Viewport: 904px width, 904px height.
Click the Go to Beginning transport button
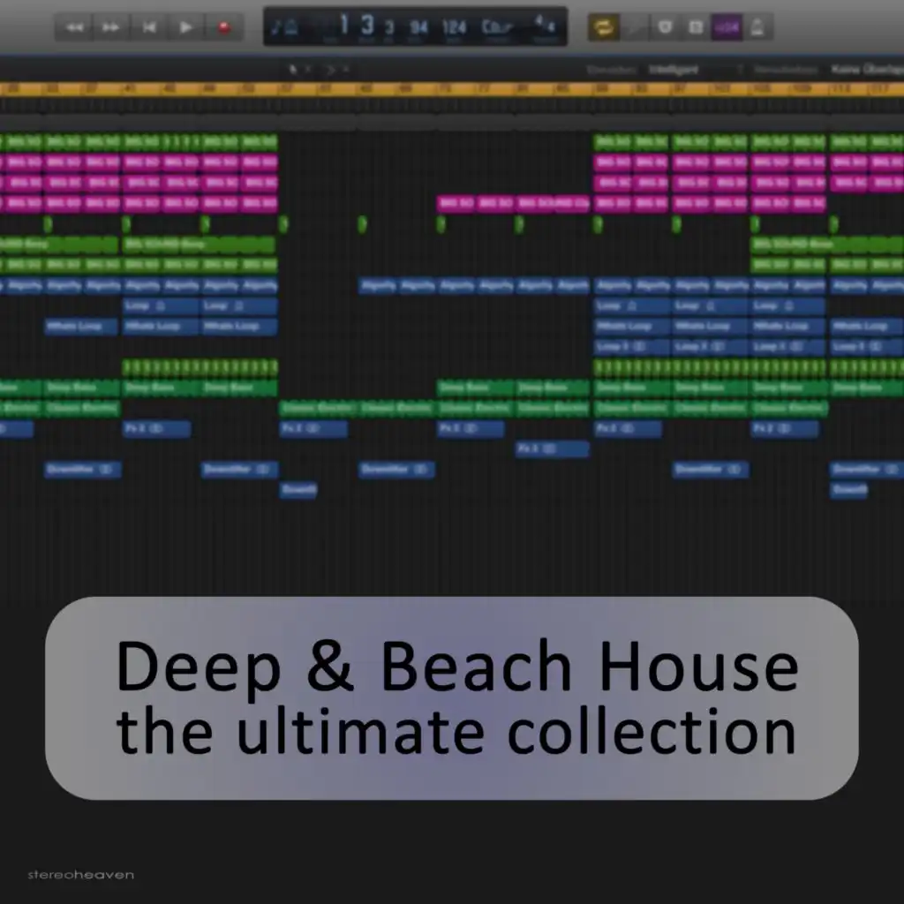click(x=148, y=26)
